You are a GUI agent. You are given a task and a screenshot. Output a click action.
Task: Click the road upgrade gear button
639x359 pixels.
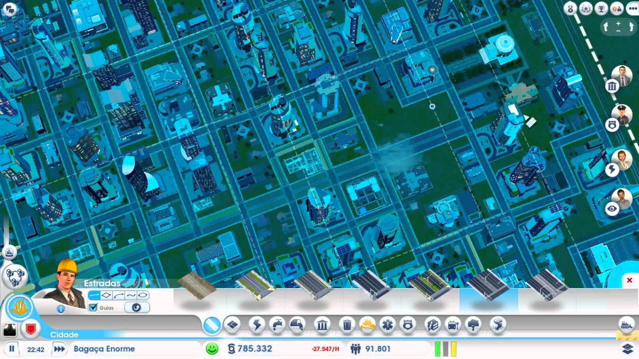(x=137, y=308)
